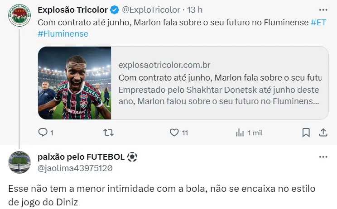Open explosaotricolor.com.br link card domain
The height and width of the screenshot is (209, 337).
pos(164,65)
